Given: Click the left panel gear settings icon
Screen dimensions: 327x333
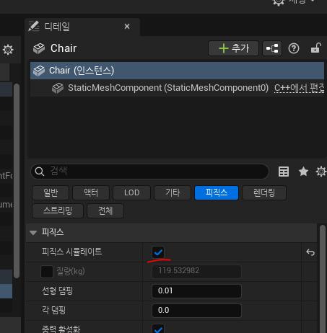Looking at the screenshot, I should tap(8, 50).
